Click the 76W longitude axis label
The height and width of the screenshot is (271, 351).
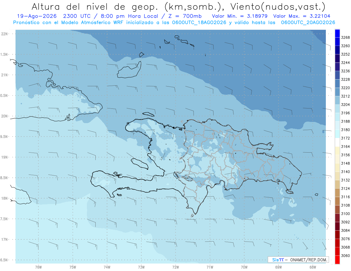[38, 267]
